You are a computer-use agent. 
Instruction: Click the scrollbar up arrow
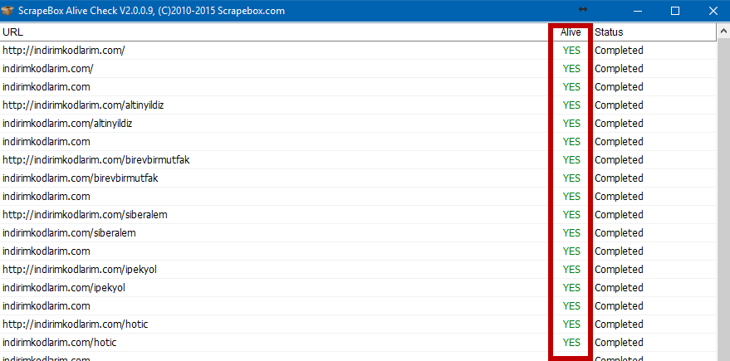(723, 32)
